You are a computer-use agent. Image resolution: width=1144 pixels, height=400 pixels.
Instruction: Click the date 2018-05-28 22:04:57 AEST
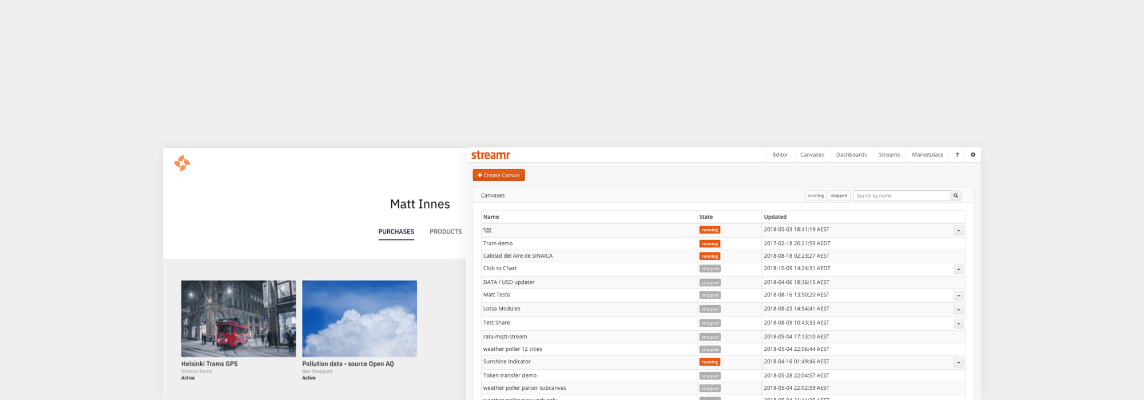(x=796, y=375)
